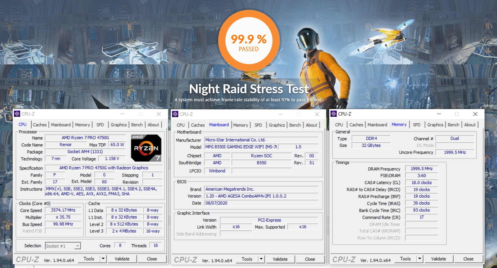Screen dimensions: 497x268
Task: Open Mainboard tab in right CPU-Z window
Action: 377,125
